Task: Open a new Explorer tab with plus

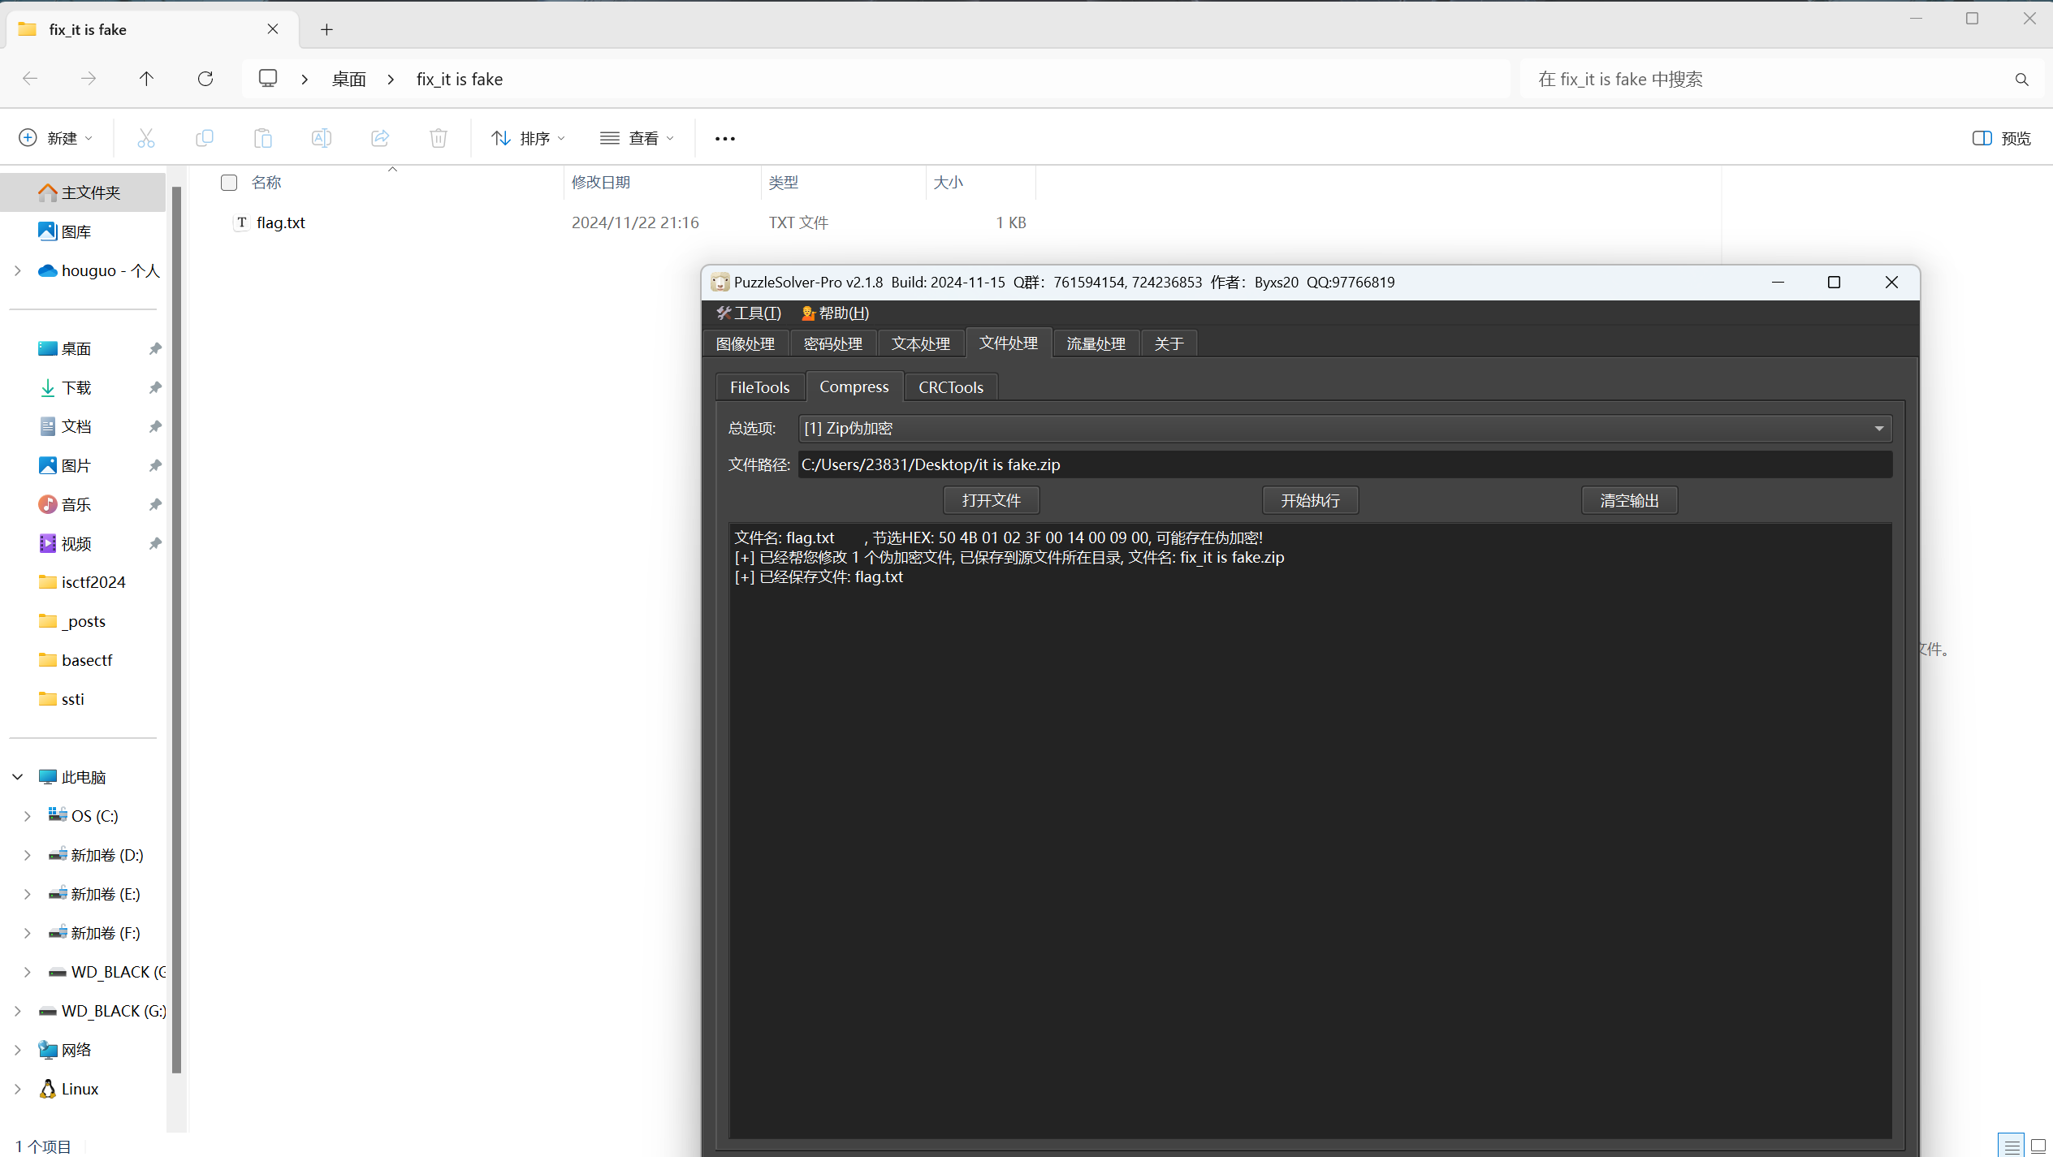Action: tap(326, 29)
